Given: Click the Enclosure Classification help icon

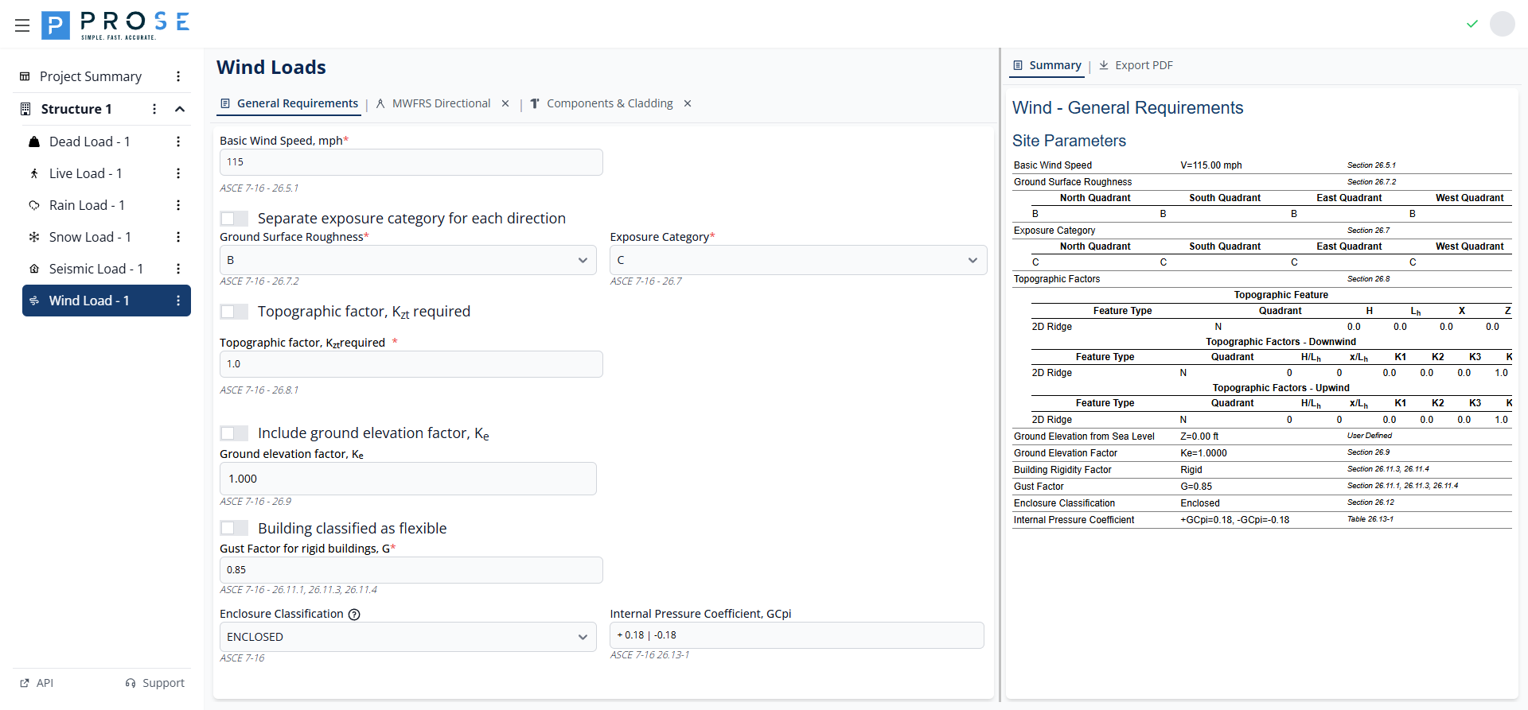Looking at the screenshot, I should click(355, 615).
